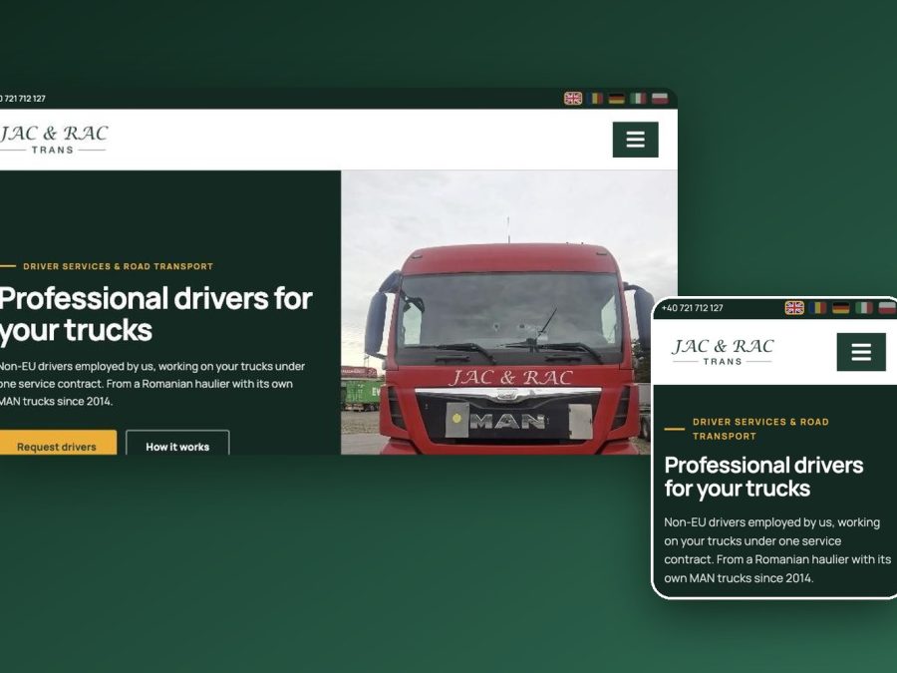Click 'Non-EU drivers employed by us' paragraph in mobile preview
Screen dimensions: 897x673
click(777, 550)
